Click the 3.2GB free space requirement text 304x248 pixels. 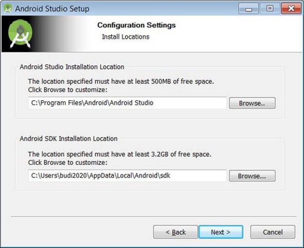[120, 154]
